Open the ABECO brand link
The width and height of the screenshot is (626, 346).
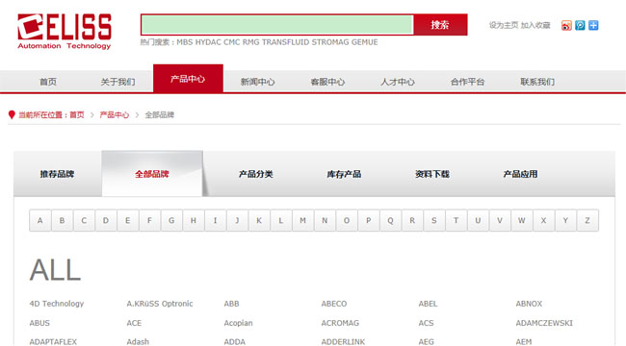coord(334,304)
